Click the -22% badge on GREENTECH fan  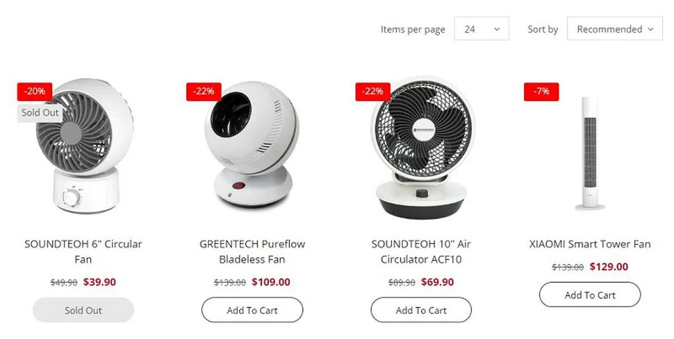(x=204, y=91)
